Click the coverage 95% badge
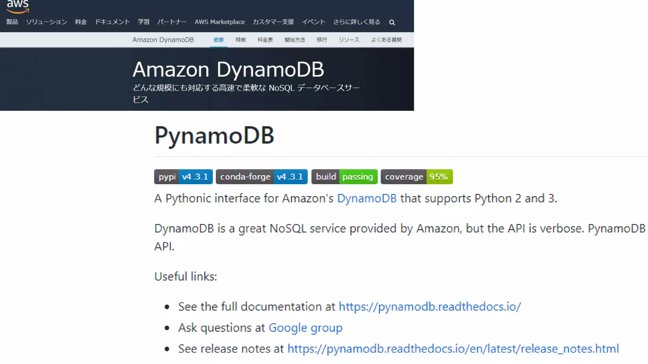The image size is (648, 364). coord(416,177)
